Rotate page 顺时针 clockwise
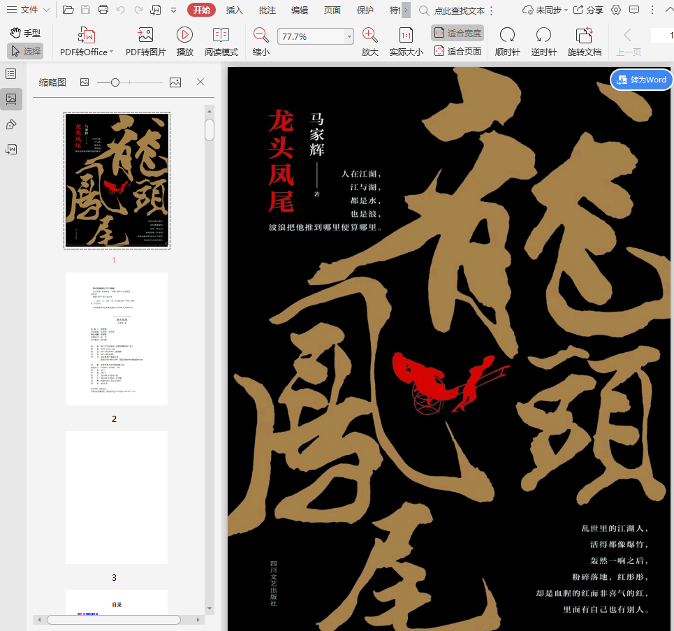The height and width of the screenshot is (631, 674). (x=507, y=41)
